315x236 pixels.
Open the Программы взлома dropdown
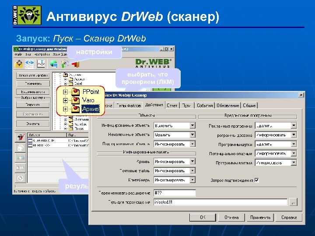pos(294,162)
